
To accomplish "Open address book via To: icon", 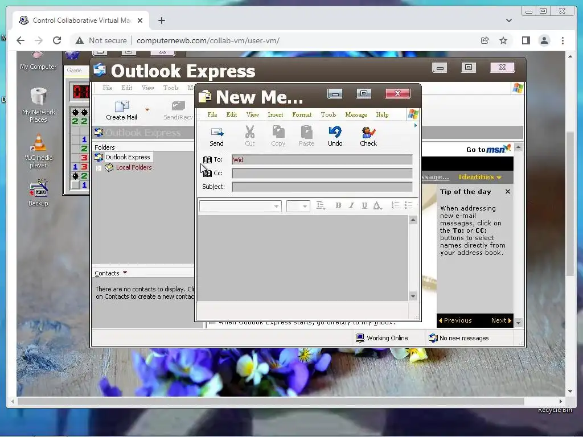I will tap(207, 160).
